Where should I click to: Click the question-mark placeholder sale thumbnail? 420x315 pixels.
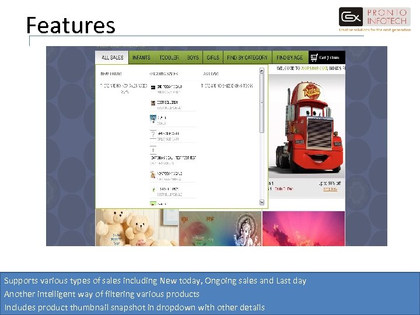click(153, 134)
